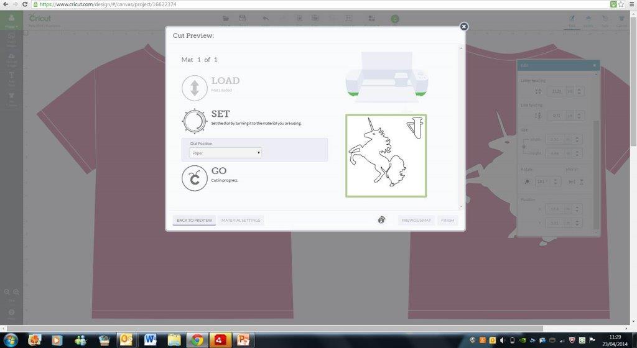
Task: Open the profile Home menu in sidebar
Action: click(x=11, y=21)
